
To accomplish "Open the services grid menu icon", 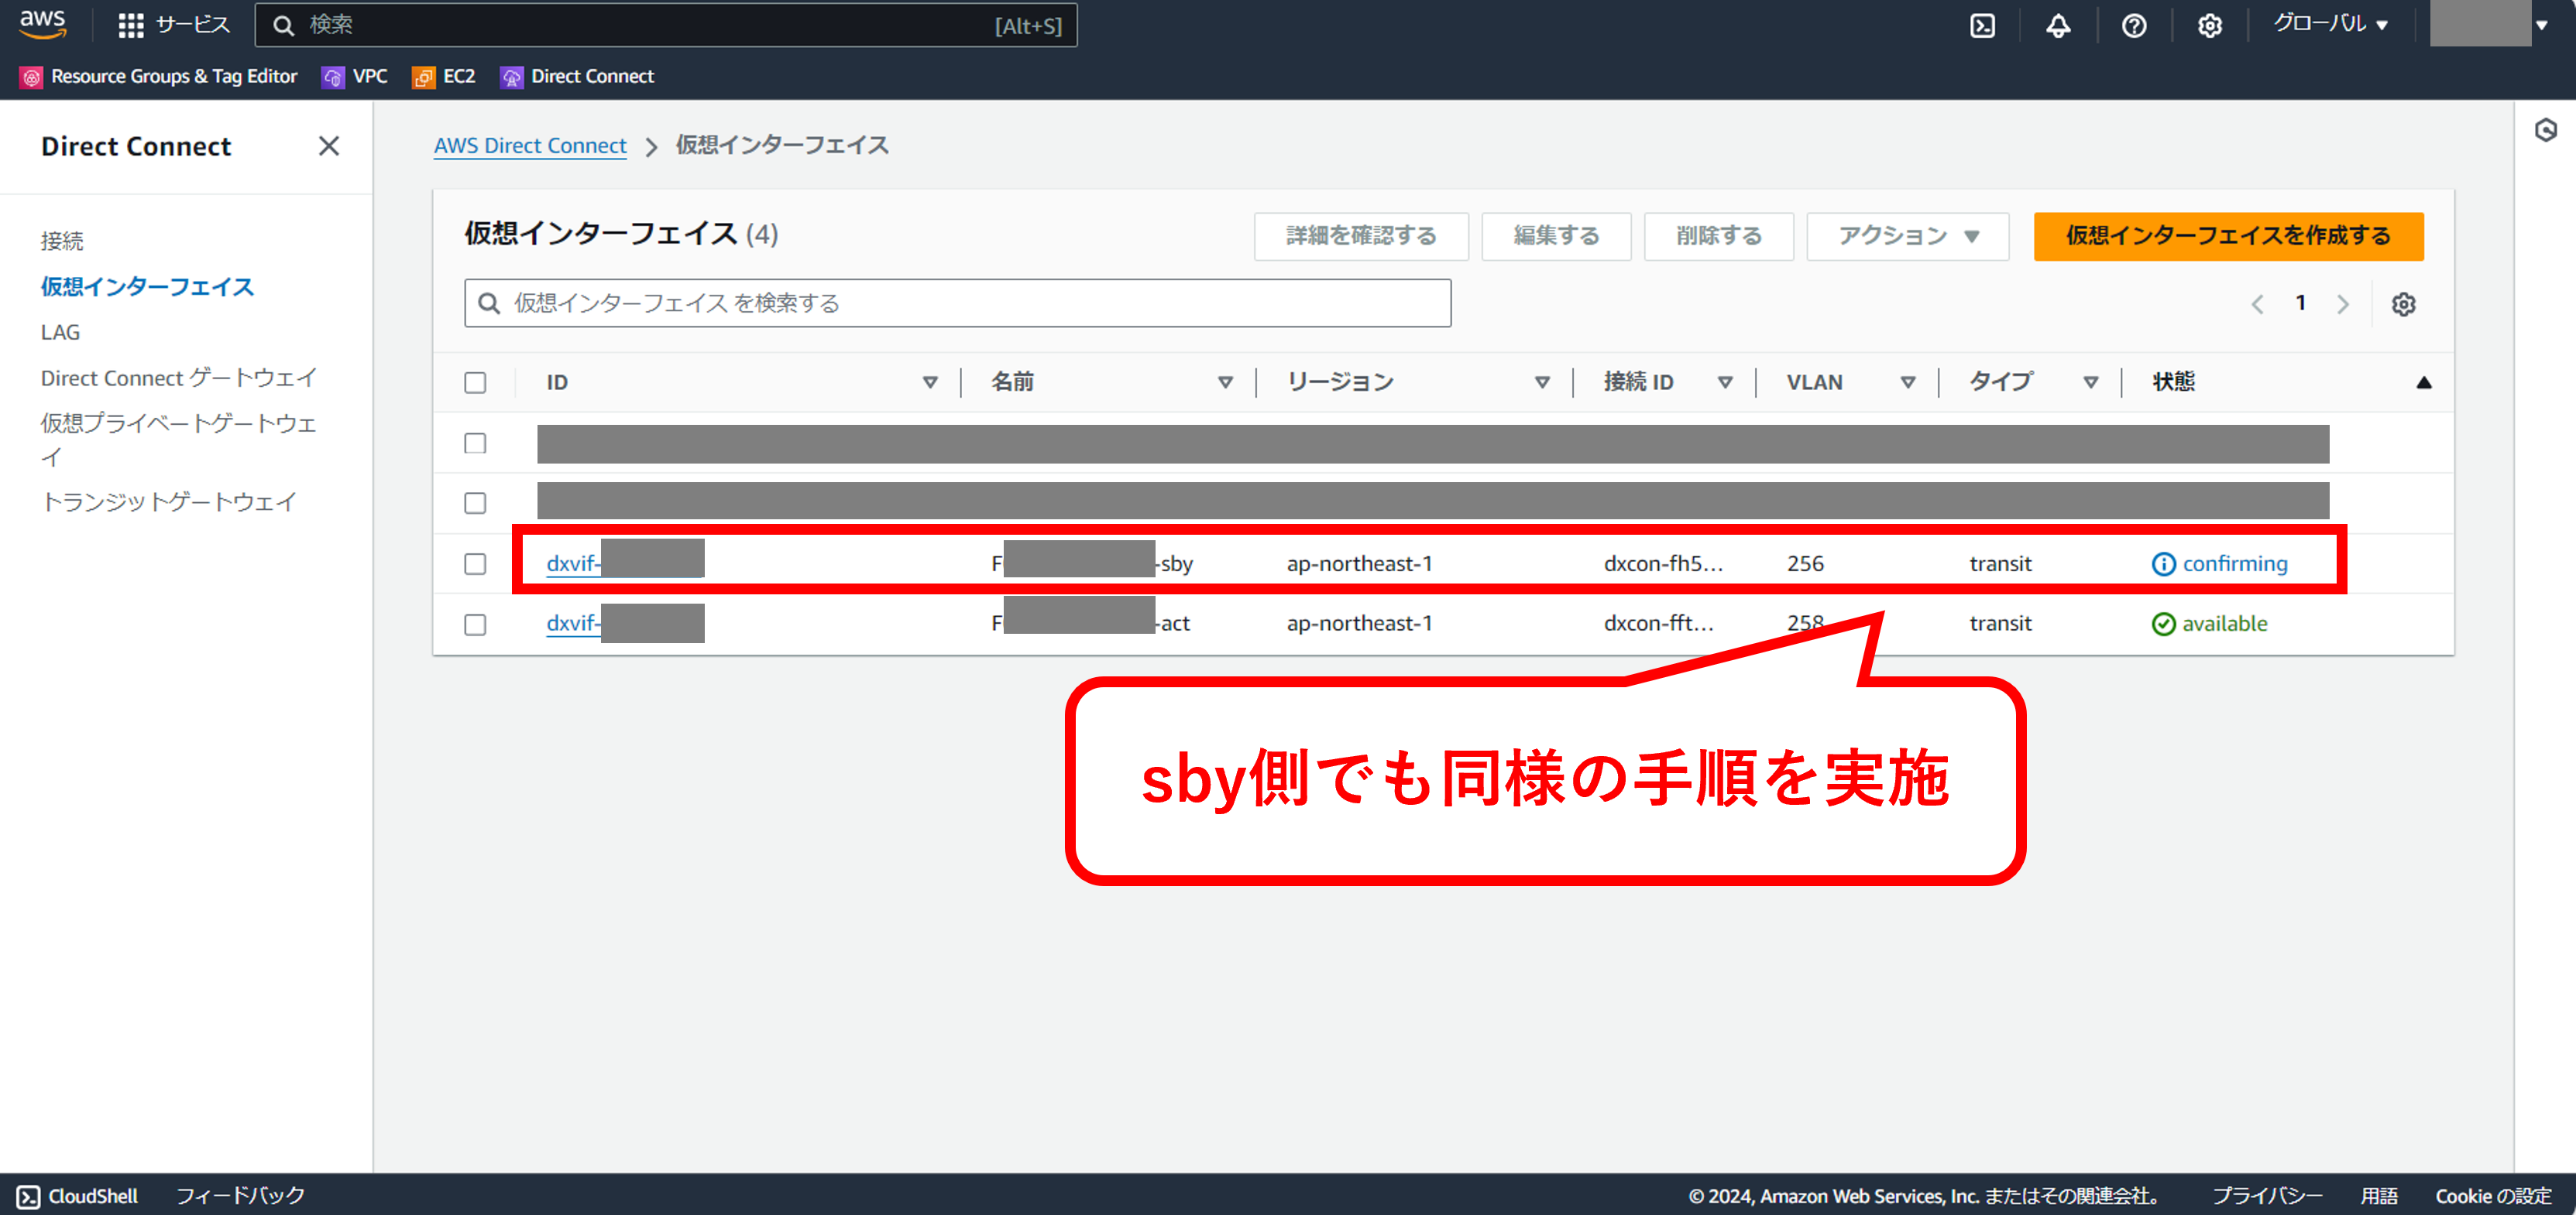I will click(x=131, y=26).
